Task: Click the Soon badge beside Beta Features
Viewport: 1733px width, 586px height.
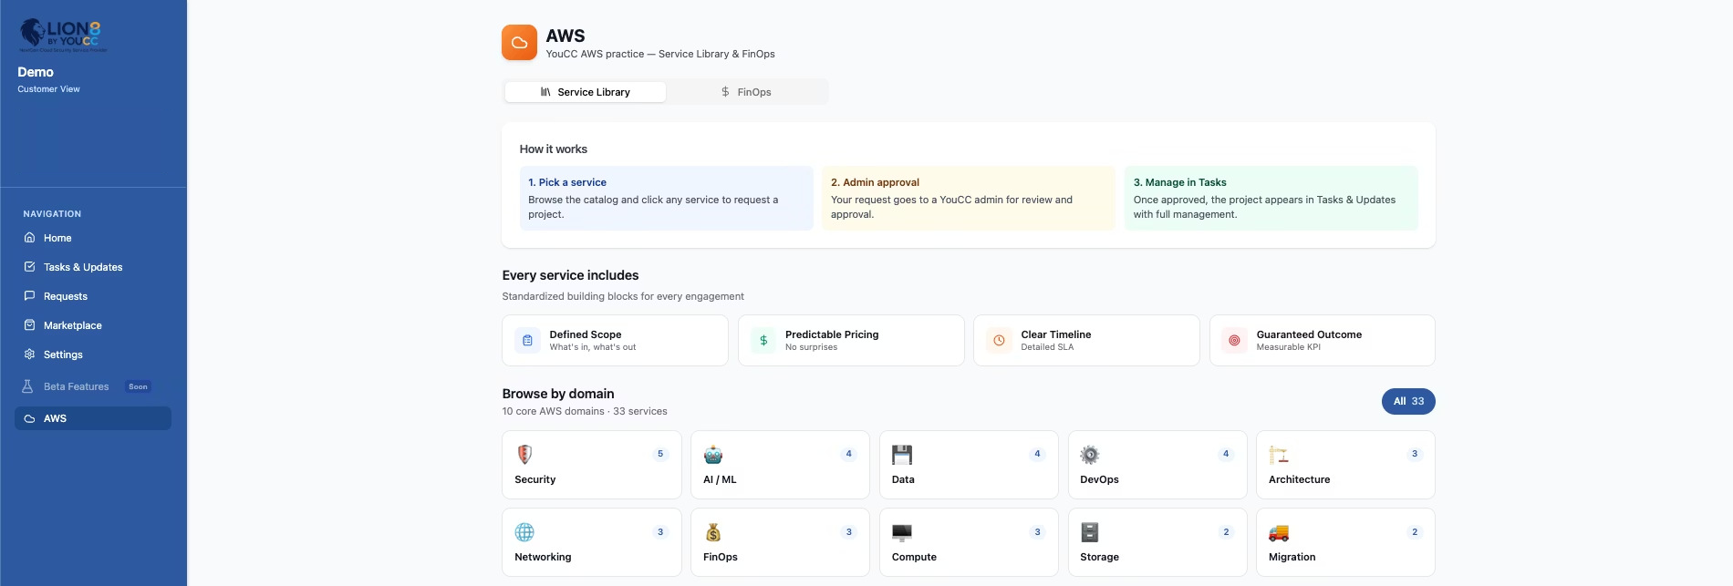Action: [138, 386]
